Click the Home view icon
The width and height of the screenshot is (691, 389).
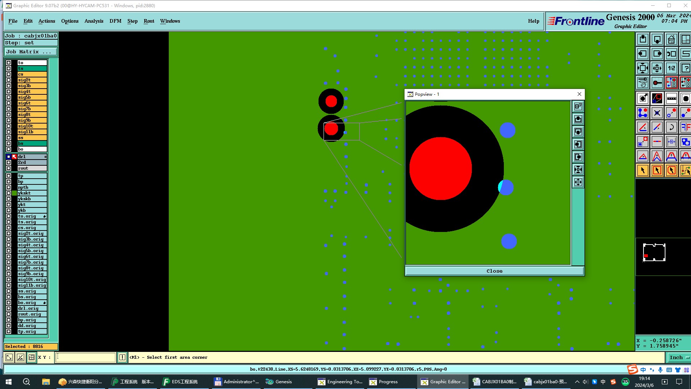coord(671,39)
